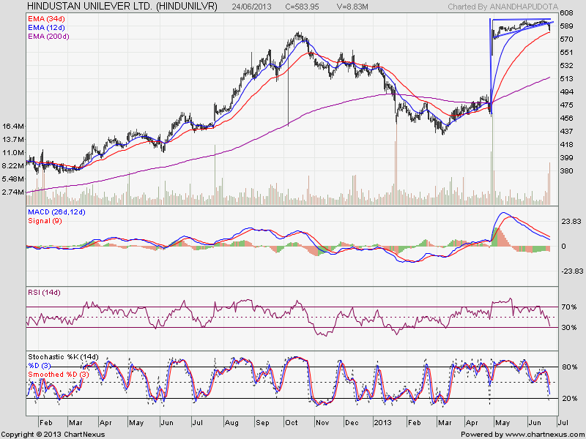
Task: Click the 2013 year label on time axis
Action: coord(382,423)
